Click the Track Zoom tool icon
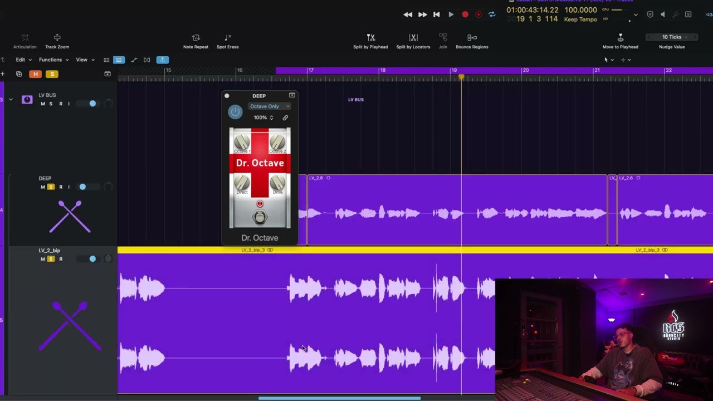This screenshot has height=401, width=713. pyautogui.click(x=57, y=37)
